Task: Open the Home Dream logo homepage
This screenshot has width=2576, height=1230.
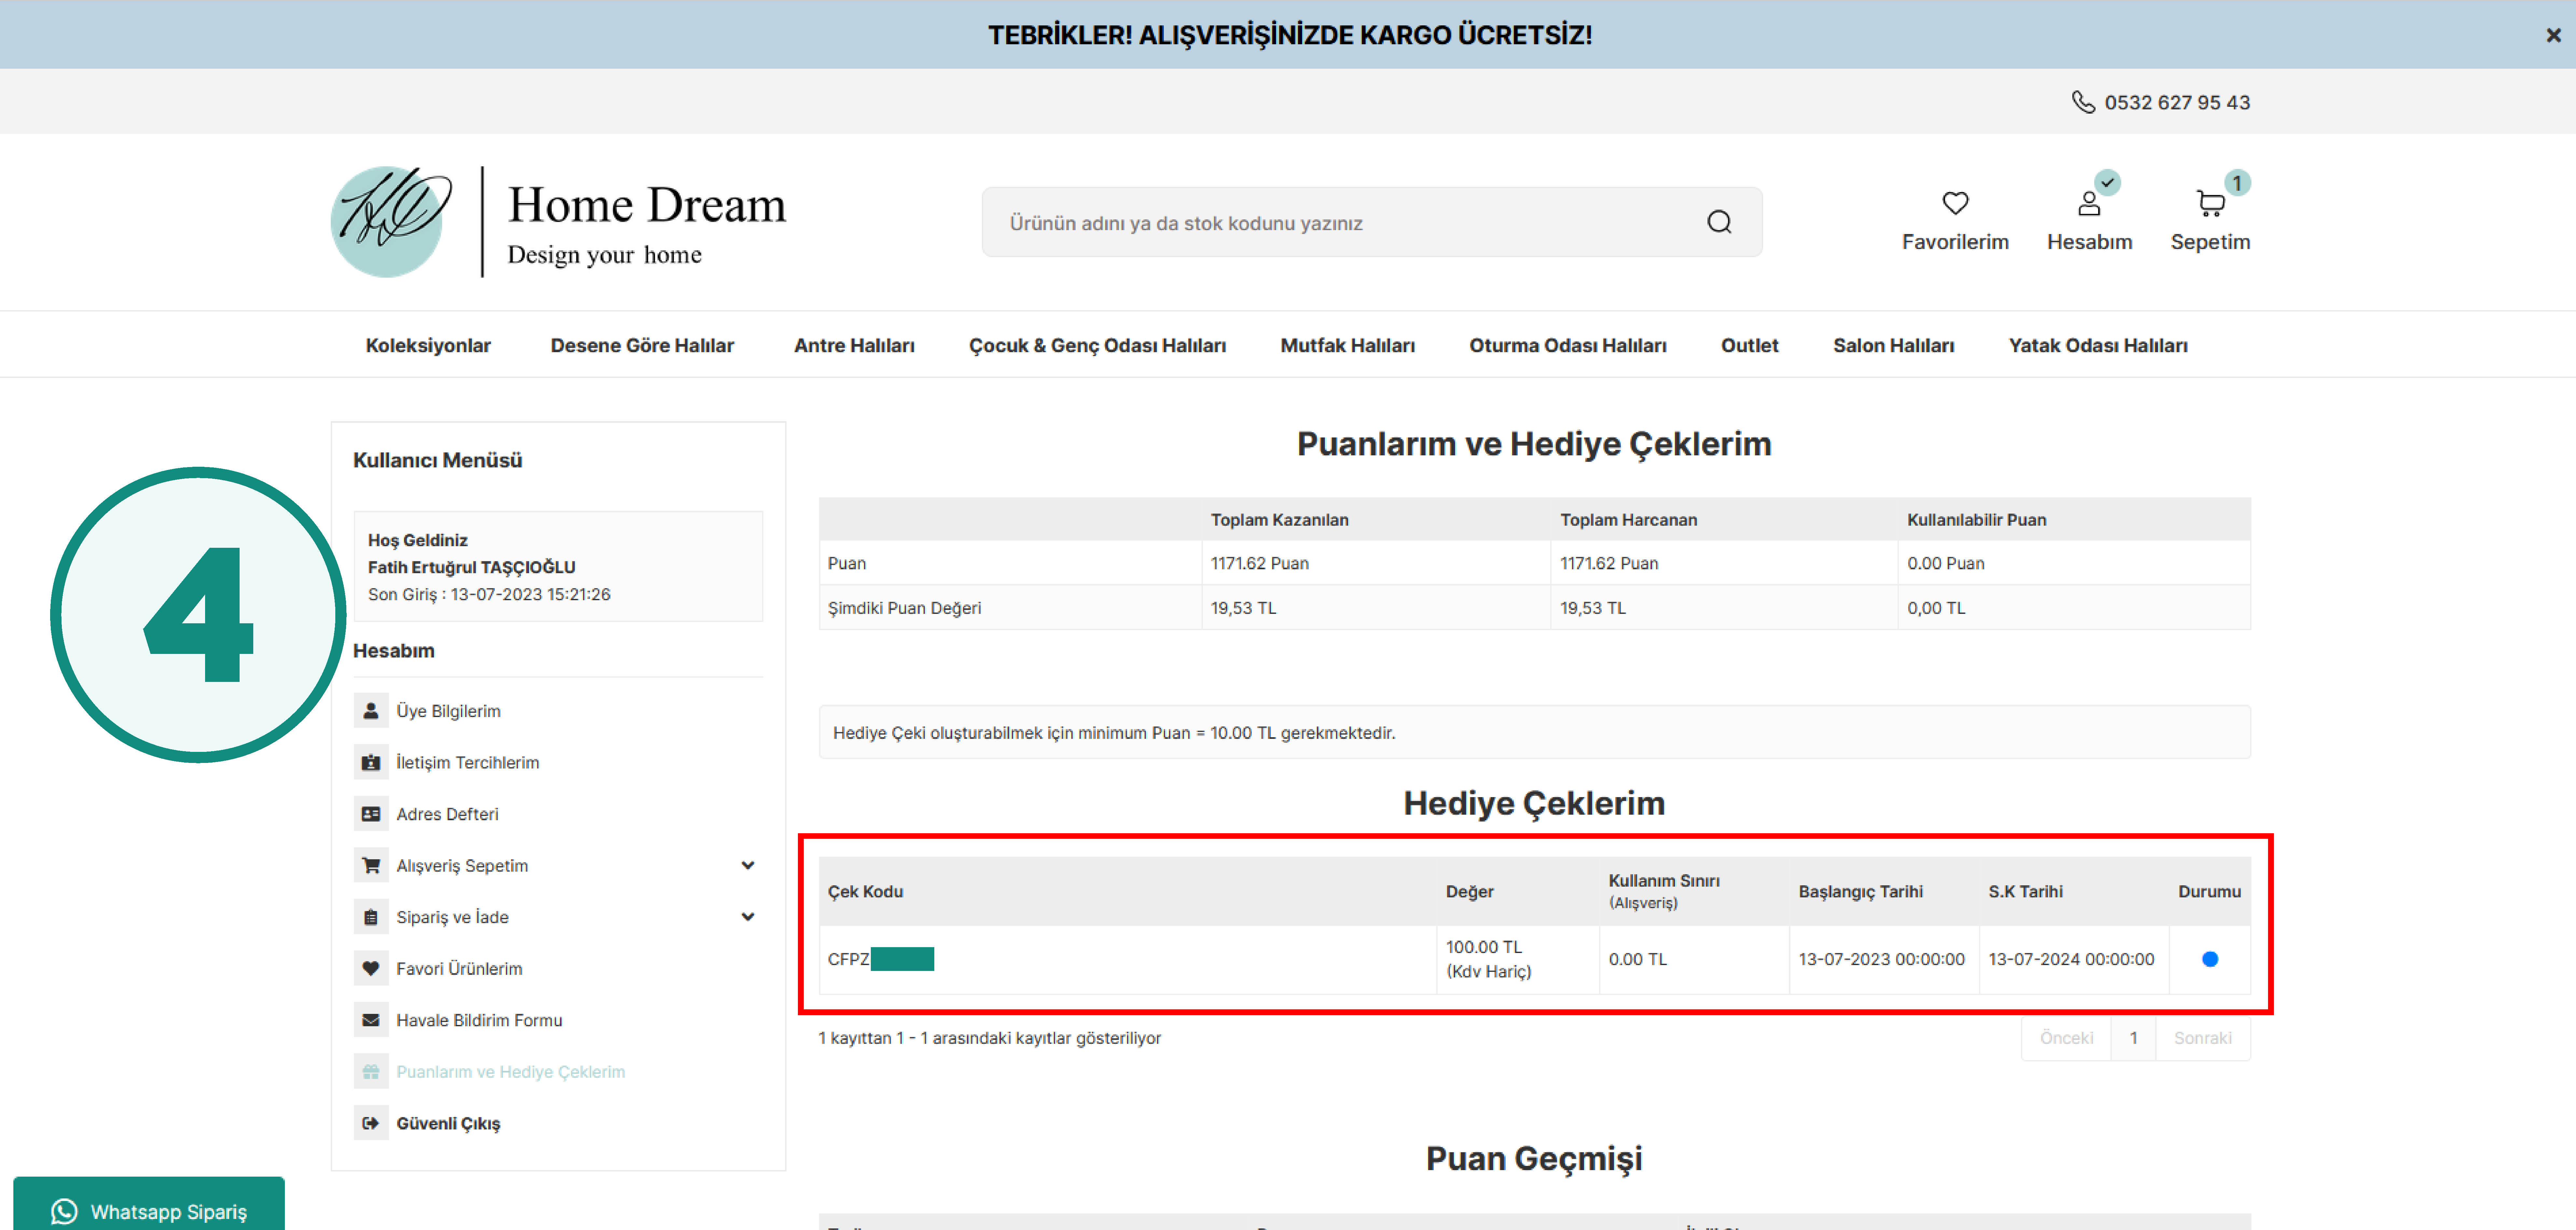Action: coord(558,222)
